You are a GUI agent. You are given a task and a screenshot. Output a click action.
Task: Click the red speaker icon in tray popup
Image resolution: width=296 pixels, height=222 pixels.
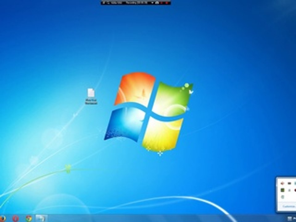[282, 183]
